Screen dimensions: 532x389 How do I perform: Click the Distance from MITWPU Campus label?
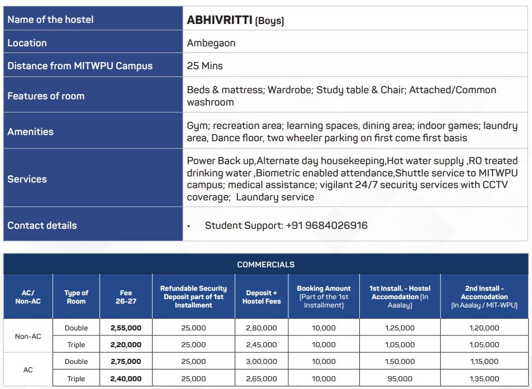[80, 66]
